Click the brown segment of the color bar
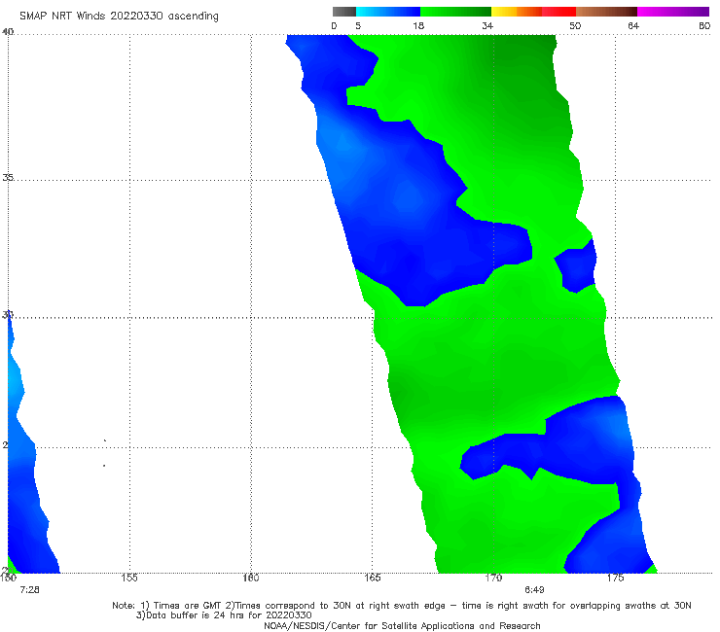Screen dimensions: 720x632 tap(606, 12)
